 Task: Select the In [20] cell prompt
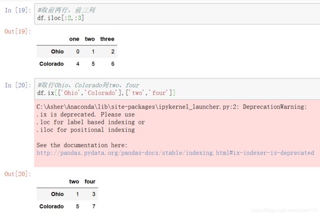click(x=18, y=85)
